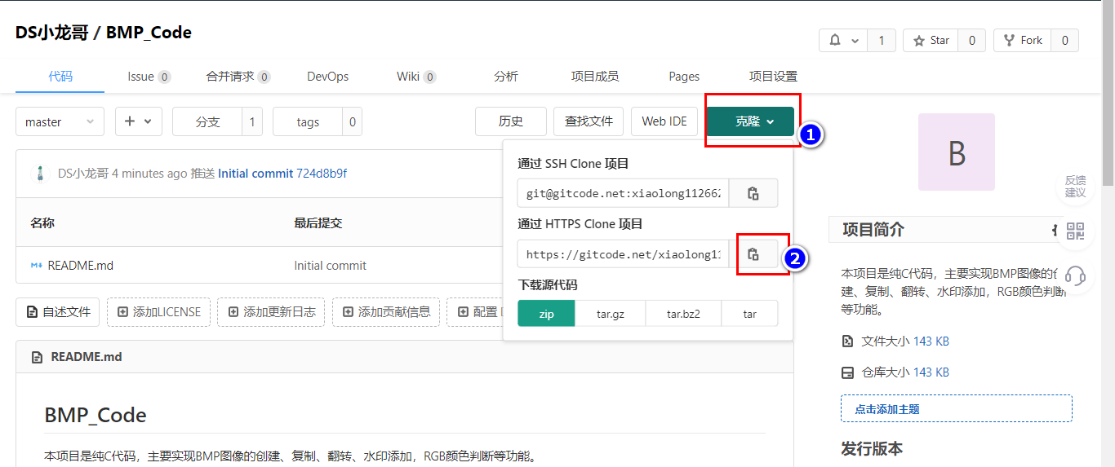Click the project avatar letter B

957,152
